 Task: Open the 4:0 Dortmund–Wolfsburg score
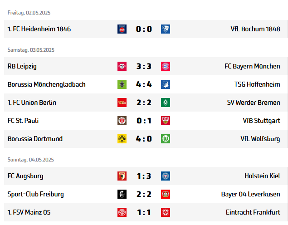(x=144, y=139)
